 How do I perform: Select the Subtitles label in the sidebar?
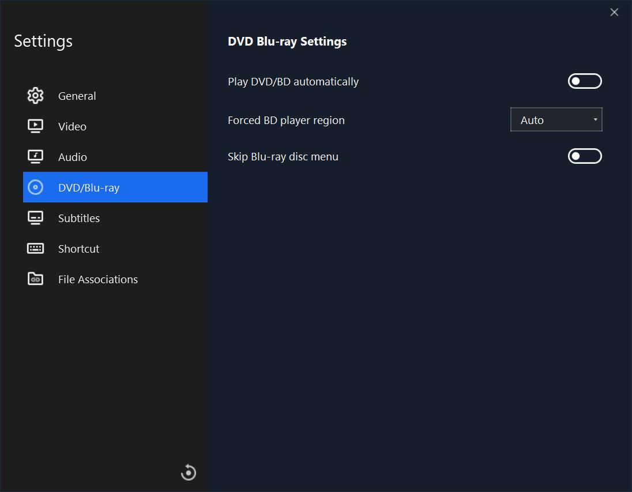point(79,219)
